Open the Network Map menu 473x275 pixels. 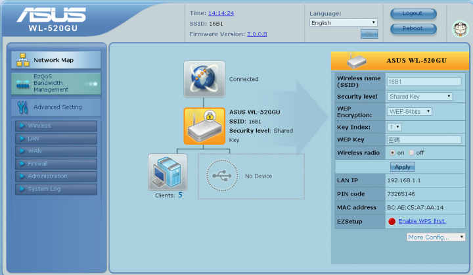click(56, 60)
